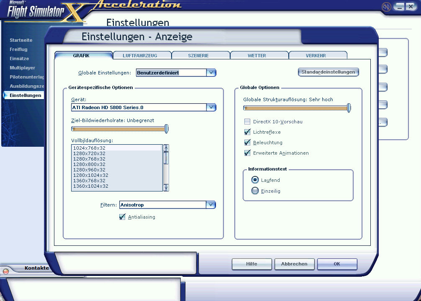Go to the WETTER tab
This screenshot has height=301, width=421.
point(257,56)
